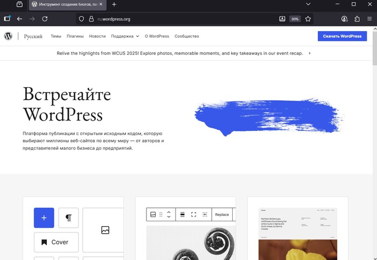Open the 80% zoom level indicator
The width and height of the screenshot is (377, 260).
pyautogui.click(x=295, y=19)
